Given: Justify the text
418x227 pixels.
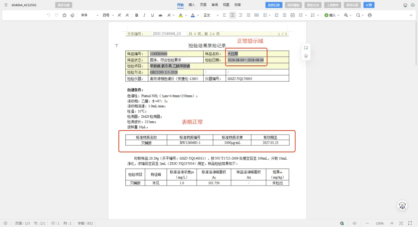Looking at the screenshot, I should tap(248, 15).
